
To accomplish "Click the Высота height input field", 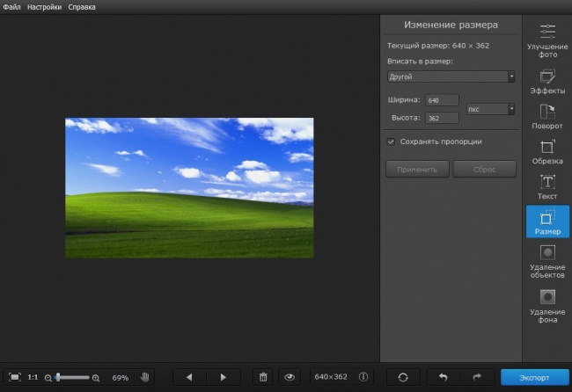I will [x=442, y=118].
